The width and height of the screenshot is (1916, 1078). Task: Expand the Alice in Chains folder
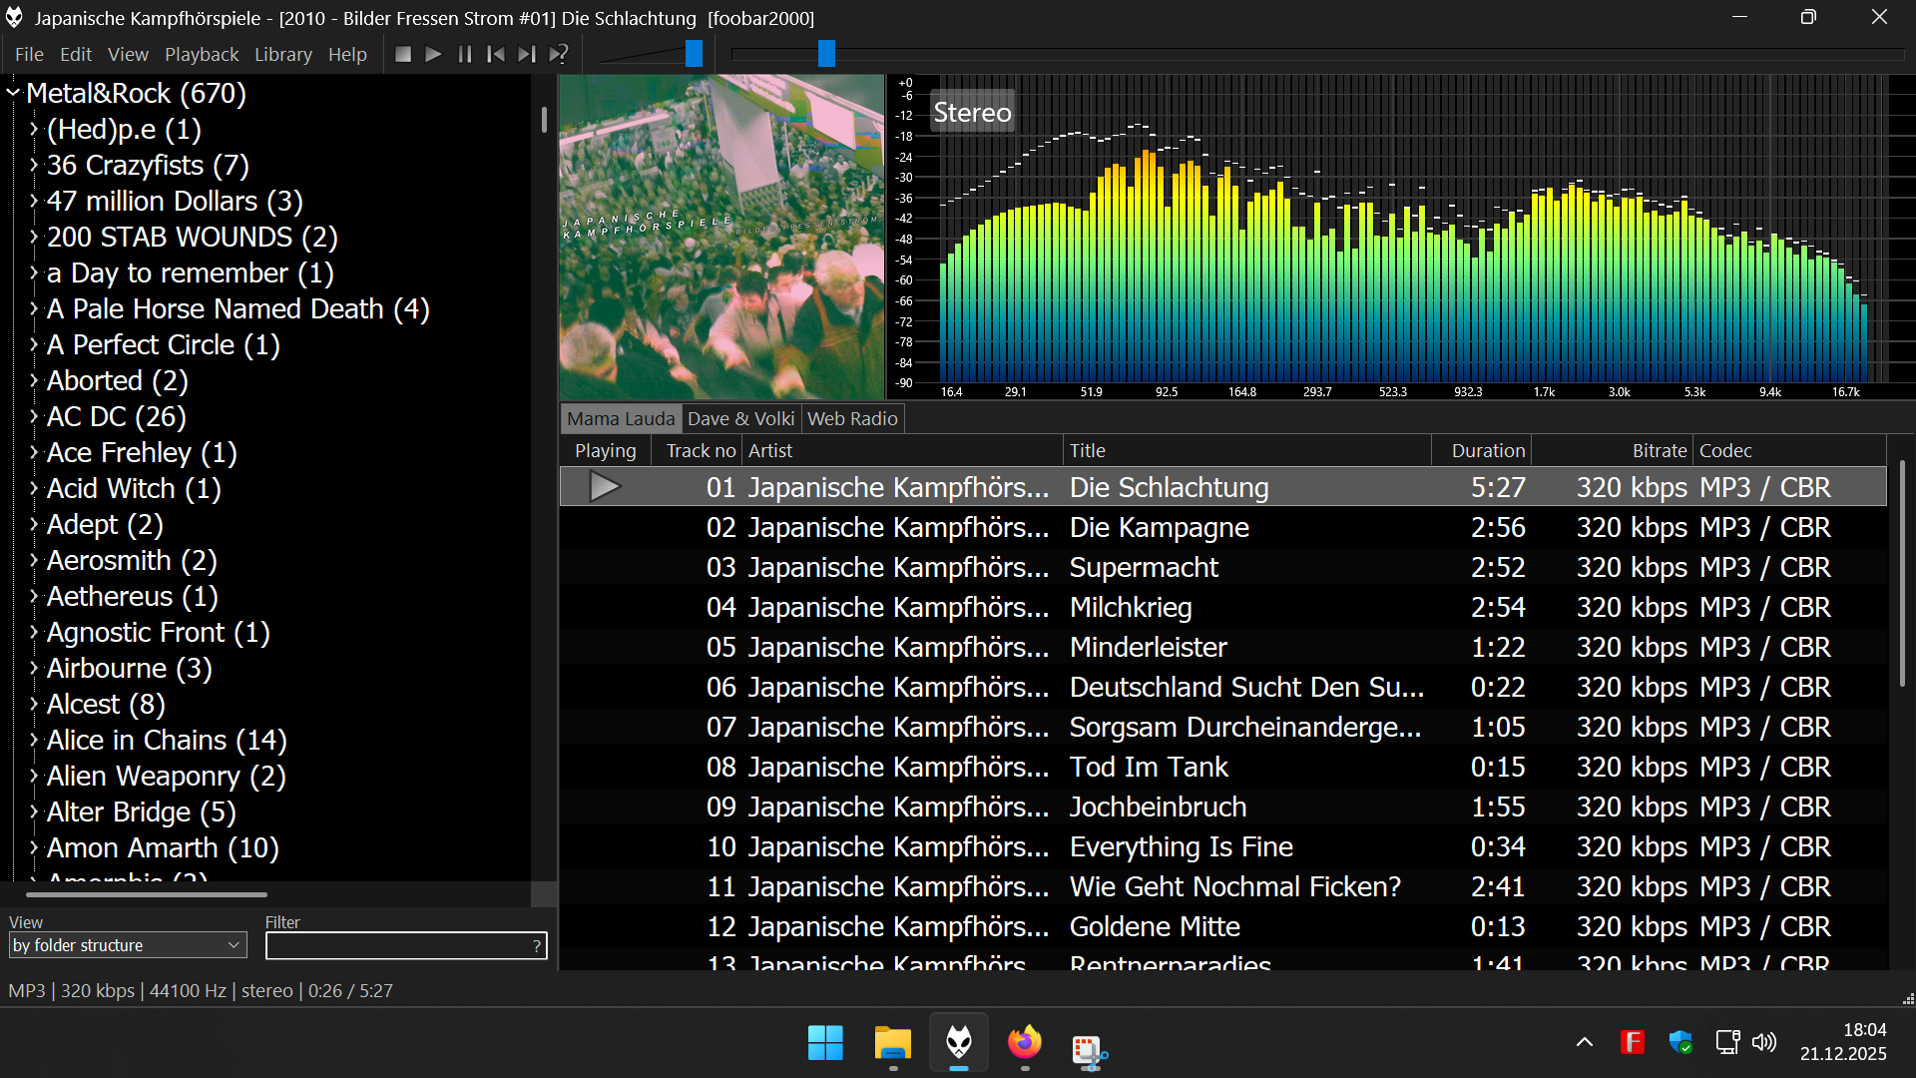[34, 741]
